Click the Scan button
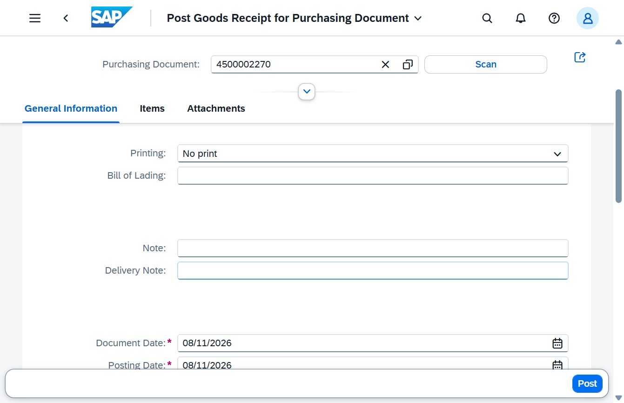Image resolution: width=624 pixels, height=403 pixels. pos(486,65)
